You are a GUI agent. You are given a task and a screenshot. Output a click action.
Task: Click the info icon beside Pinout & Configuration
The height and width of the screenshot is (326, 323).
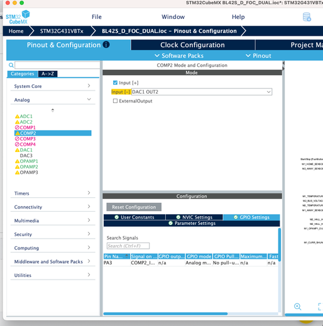(106, 45)
